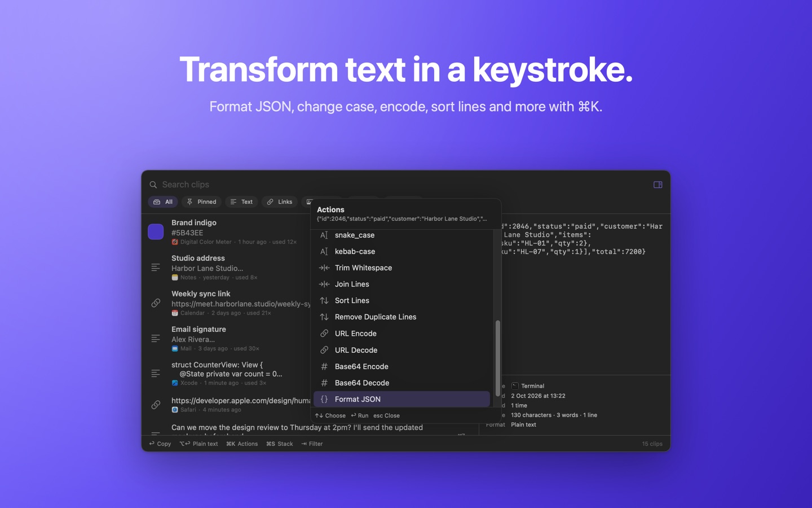Click the Xcode app icon
The height and width of the screenshot is (508, 812).
[x=175, y=383]
